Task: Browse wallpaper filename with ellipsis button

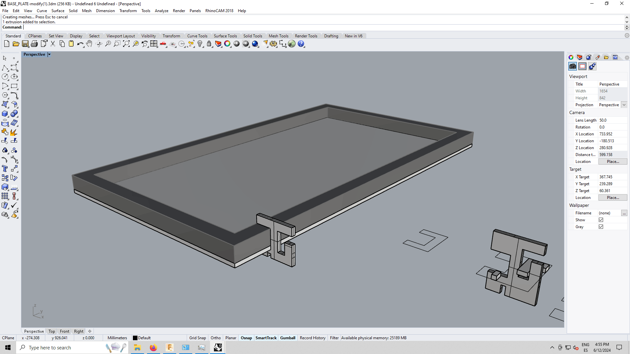Action: (624, 213)
